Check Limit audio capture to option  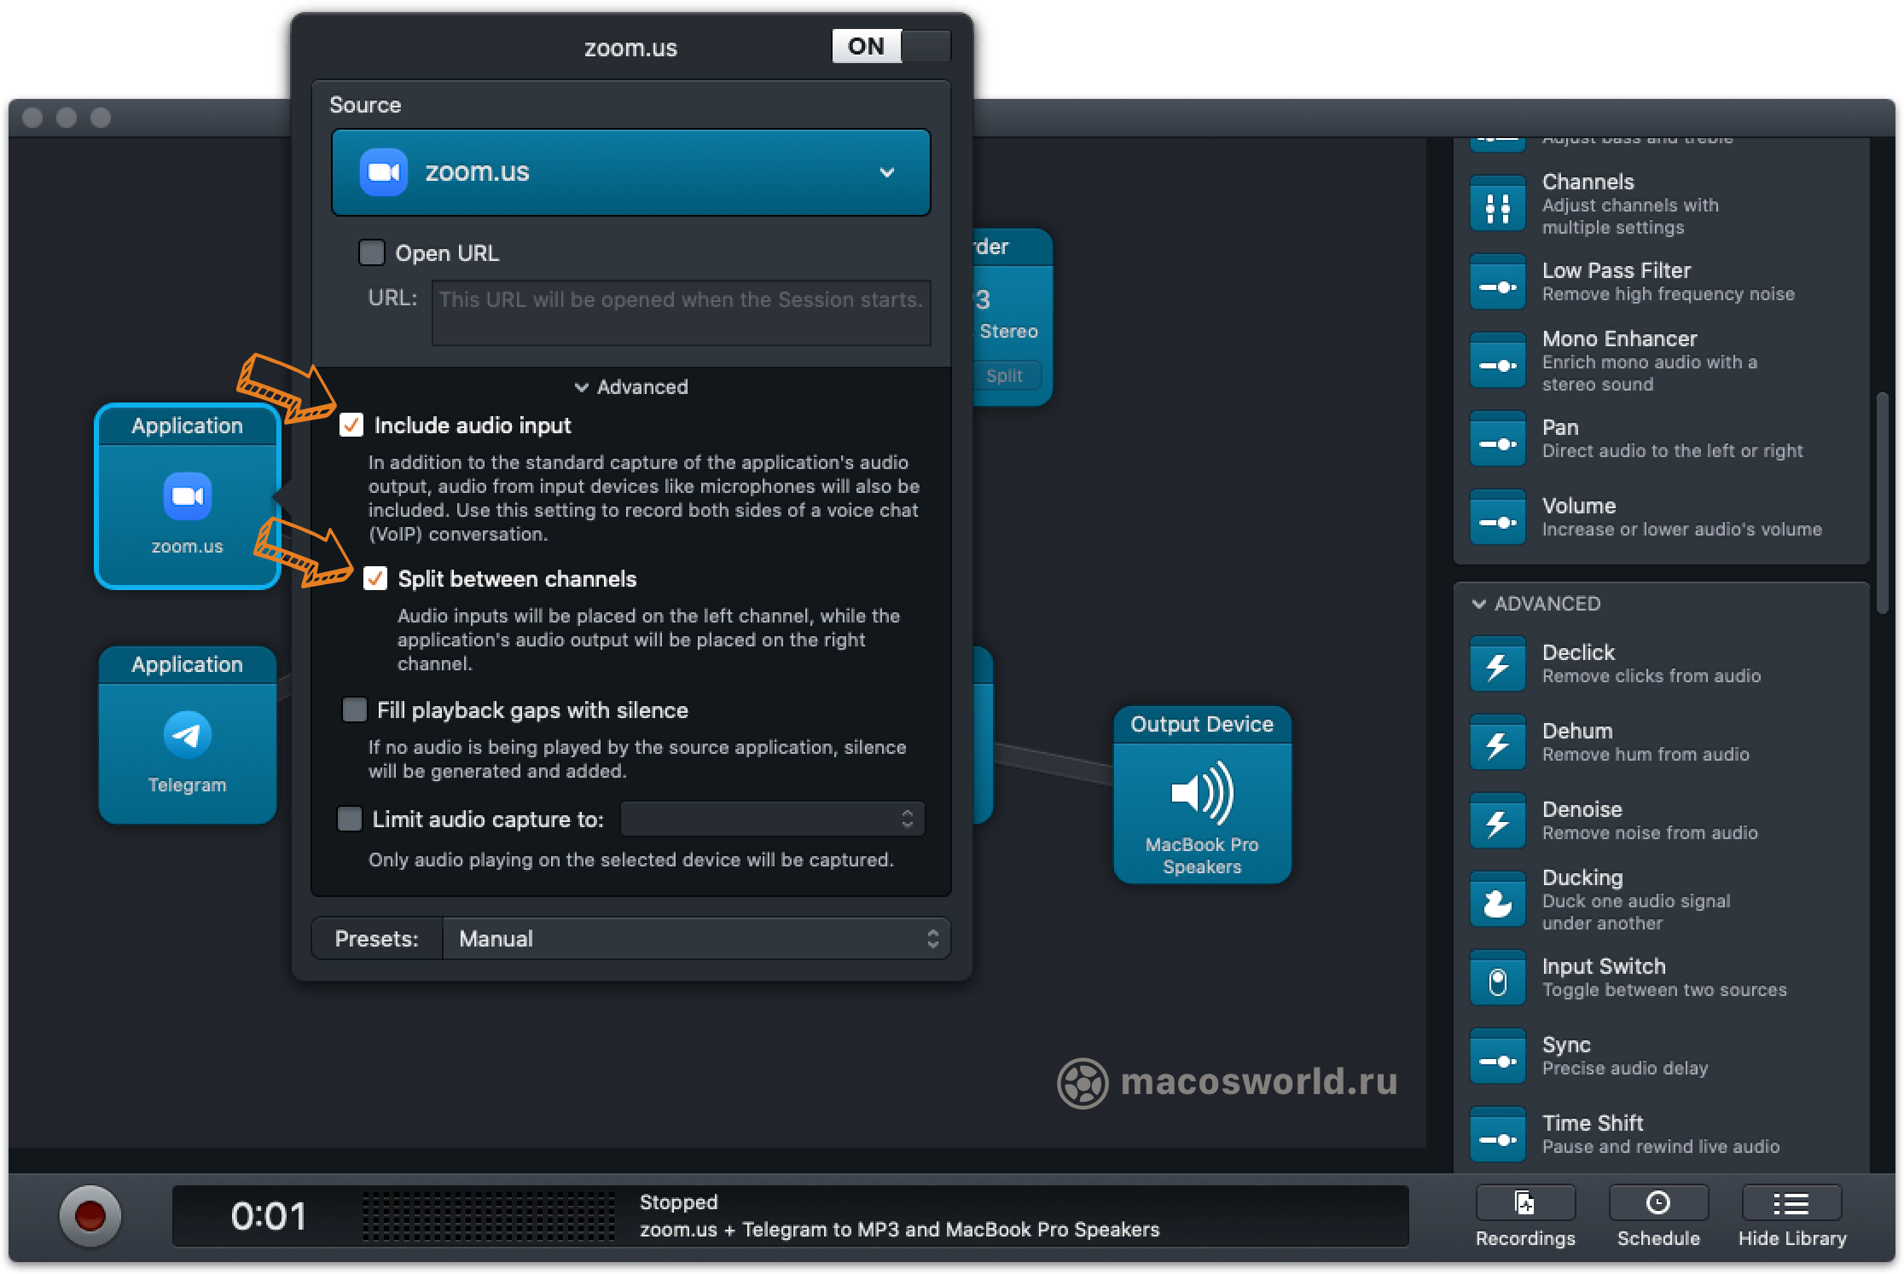[350, 819]
